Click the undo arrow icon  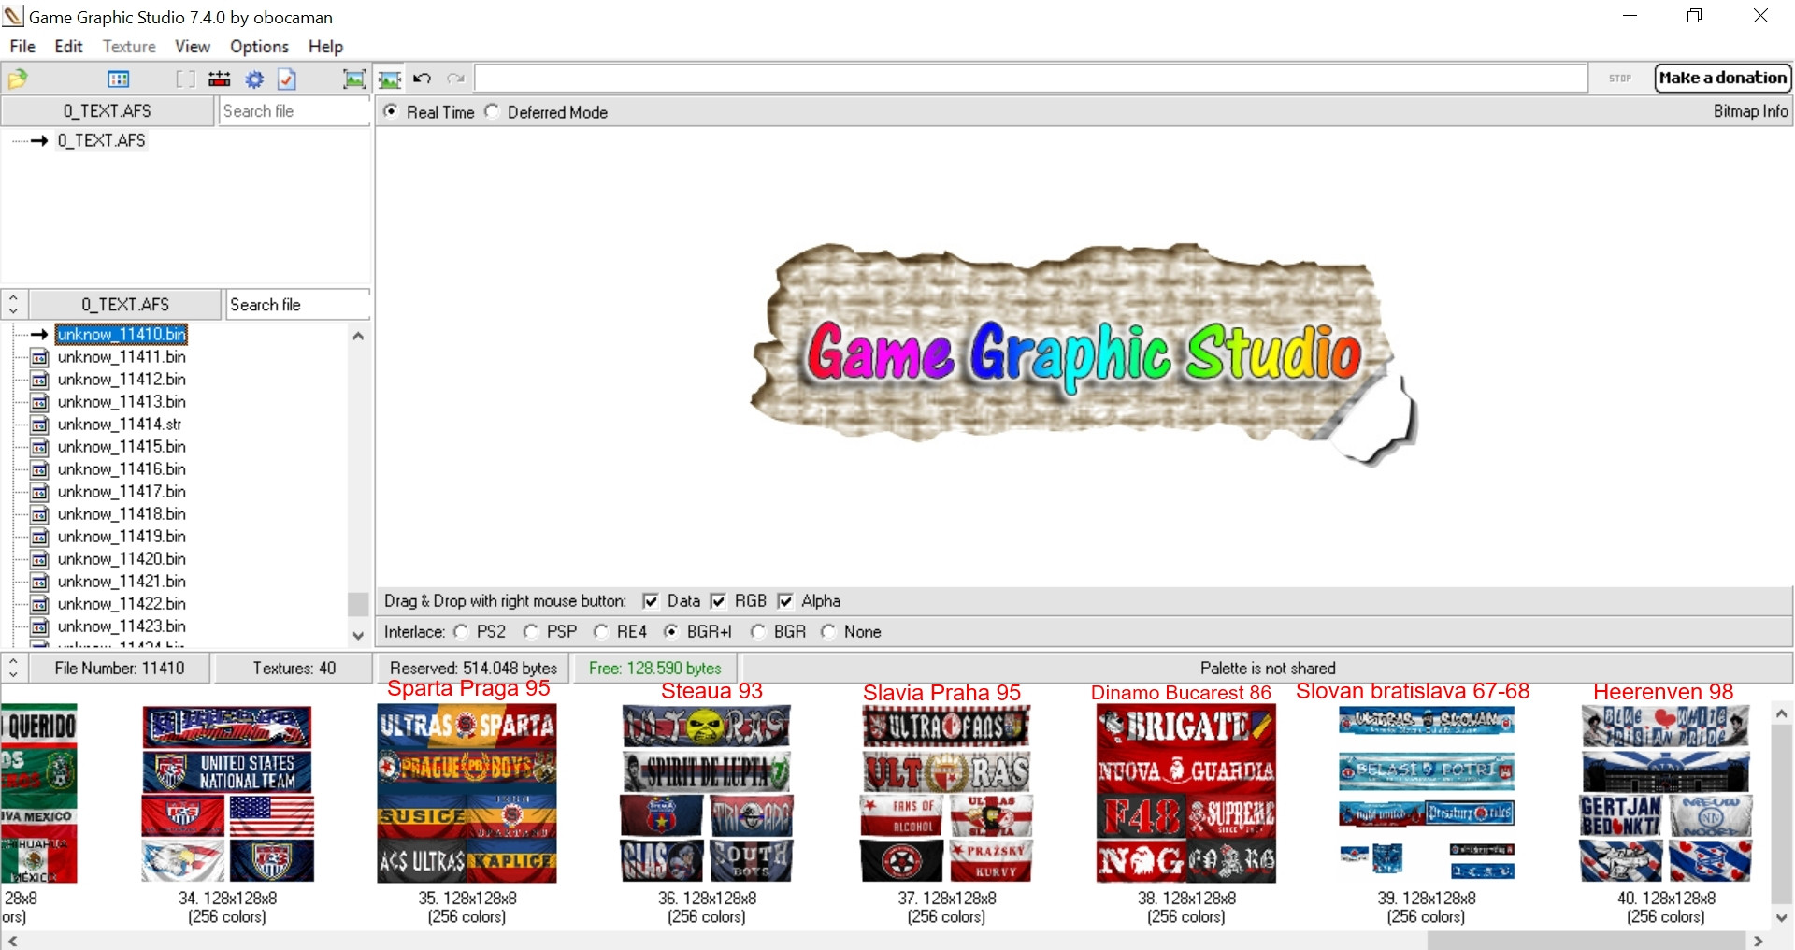coord(423,79)
